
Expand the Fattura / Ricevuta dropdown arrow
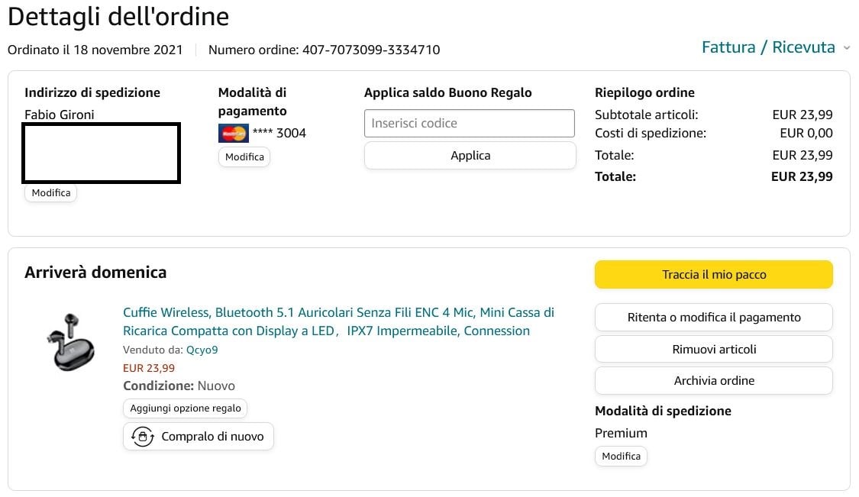846,48
